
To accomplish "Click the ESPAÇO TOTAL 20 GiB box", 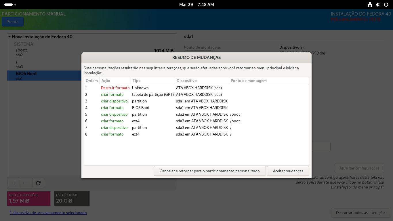I will coord(72,199).
